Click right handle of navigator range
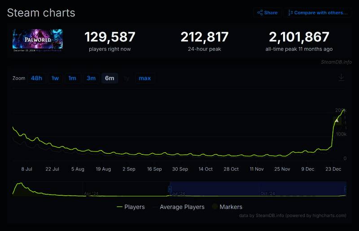This screenshot has width=359, height=231. 346,189
